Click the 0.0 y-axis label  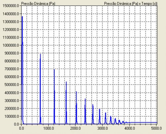[x=17, y=124]
